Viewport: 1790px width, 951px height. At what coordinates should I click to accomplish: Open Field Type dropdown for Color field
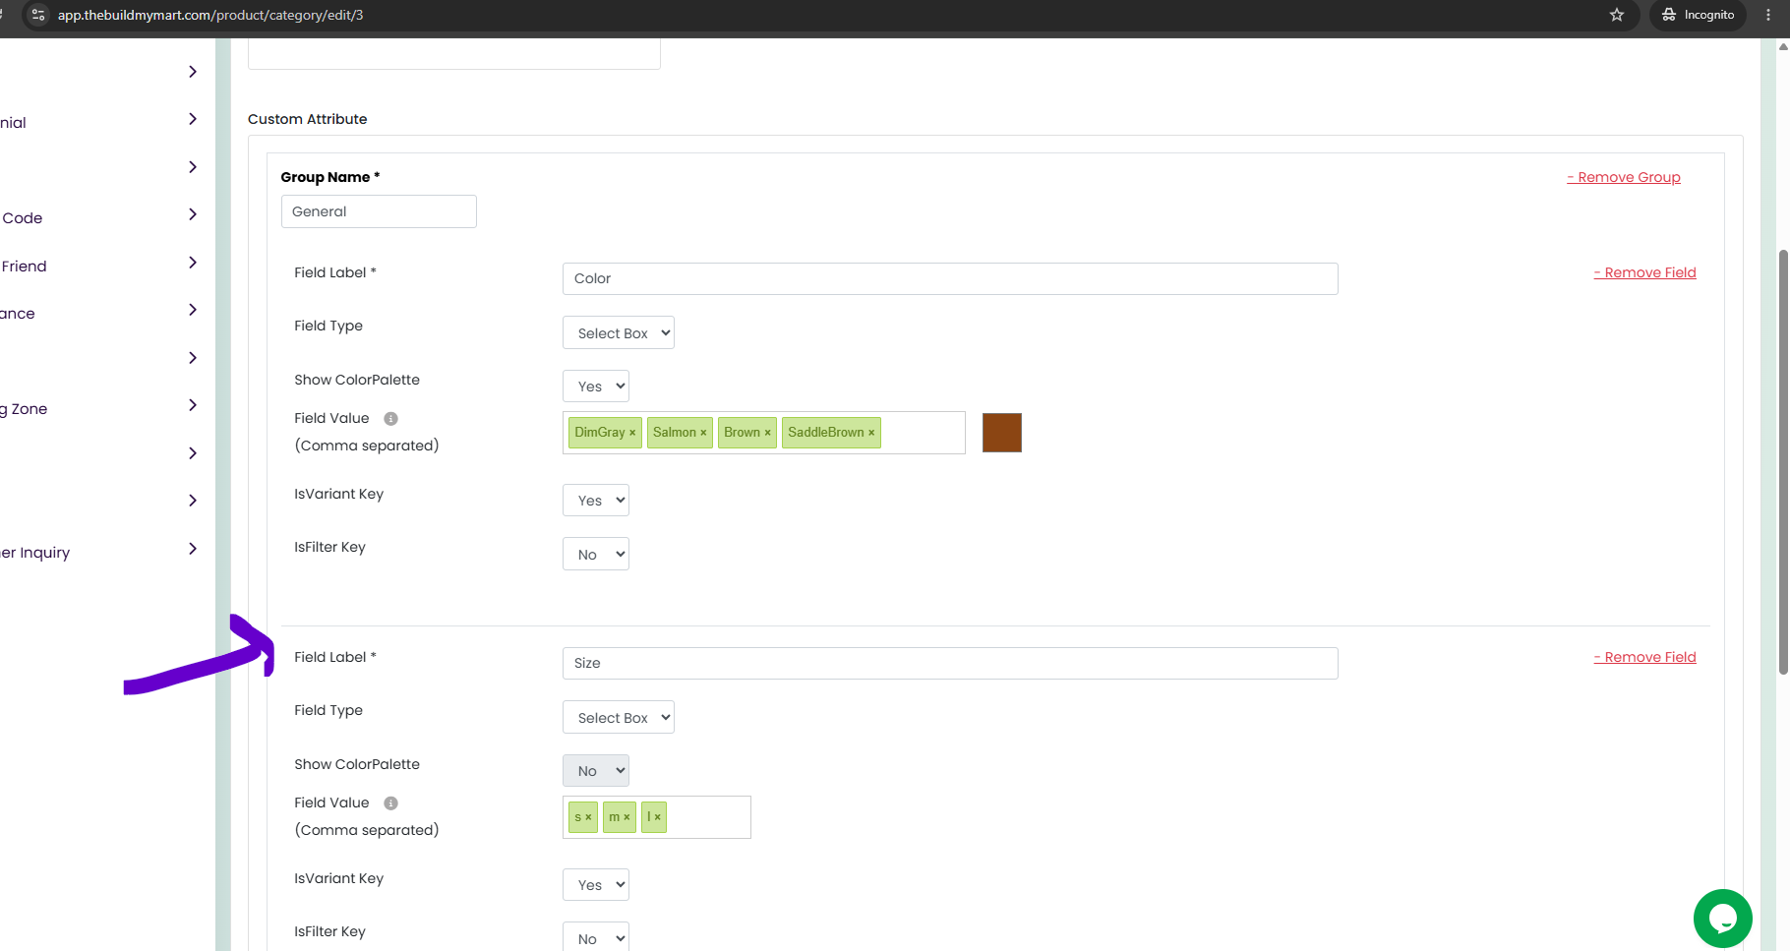(x=619, y=332)
